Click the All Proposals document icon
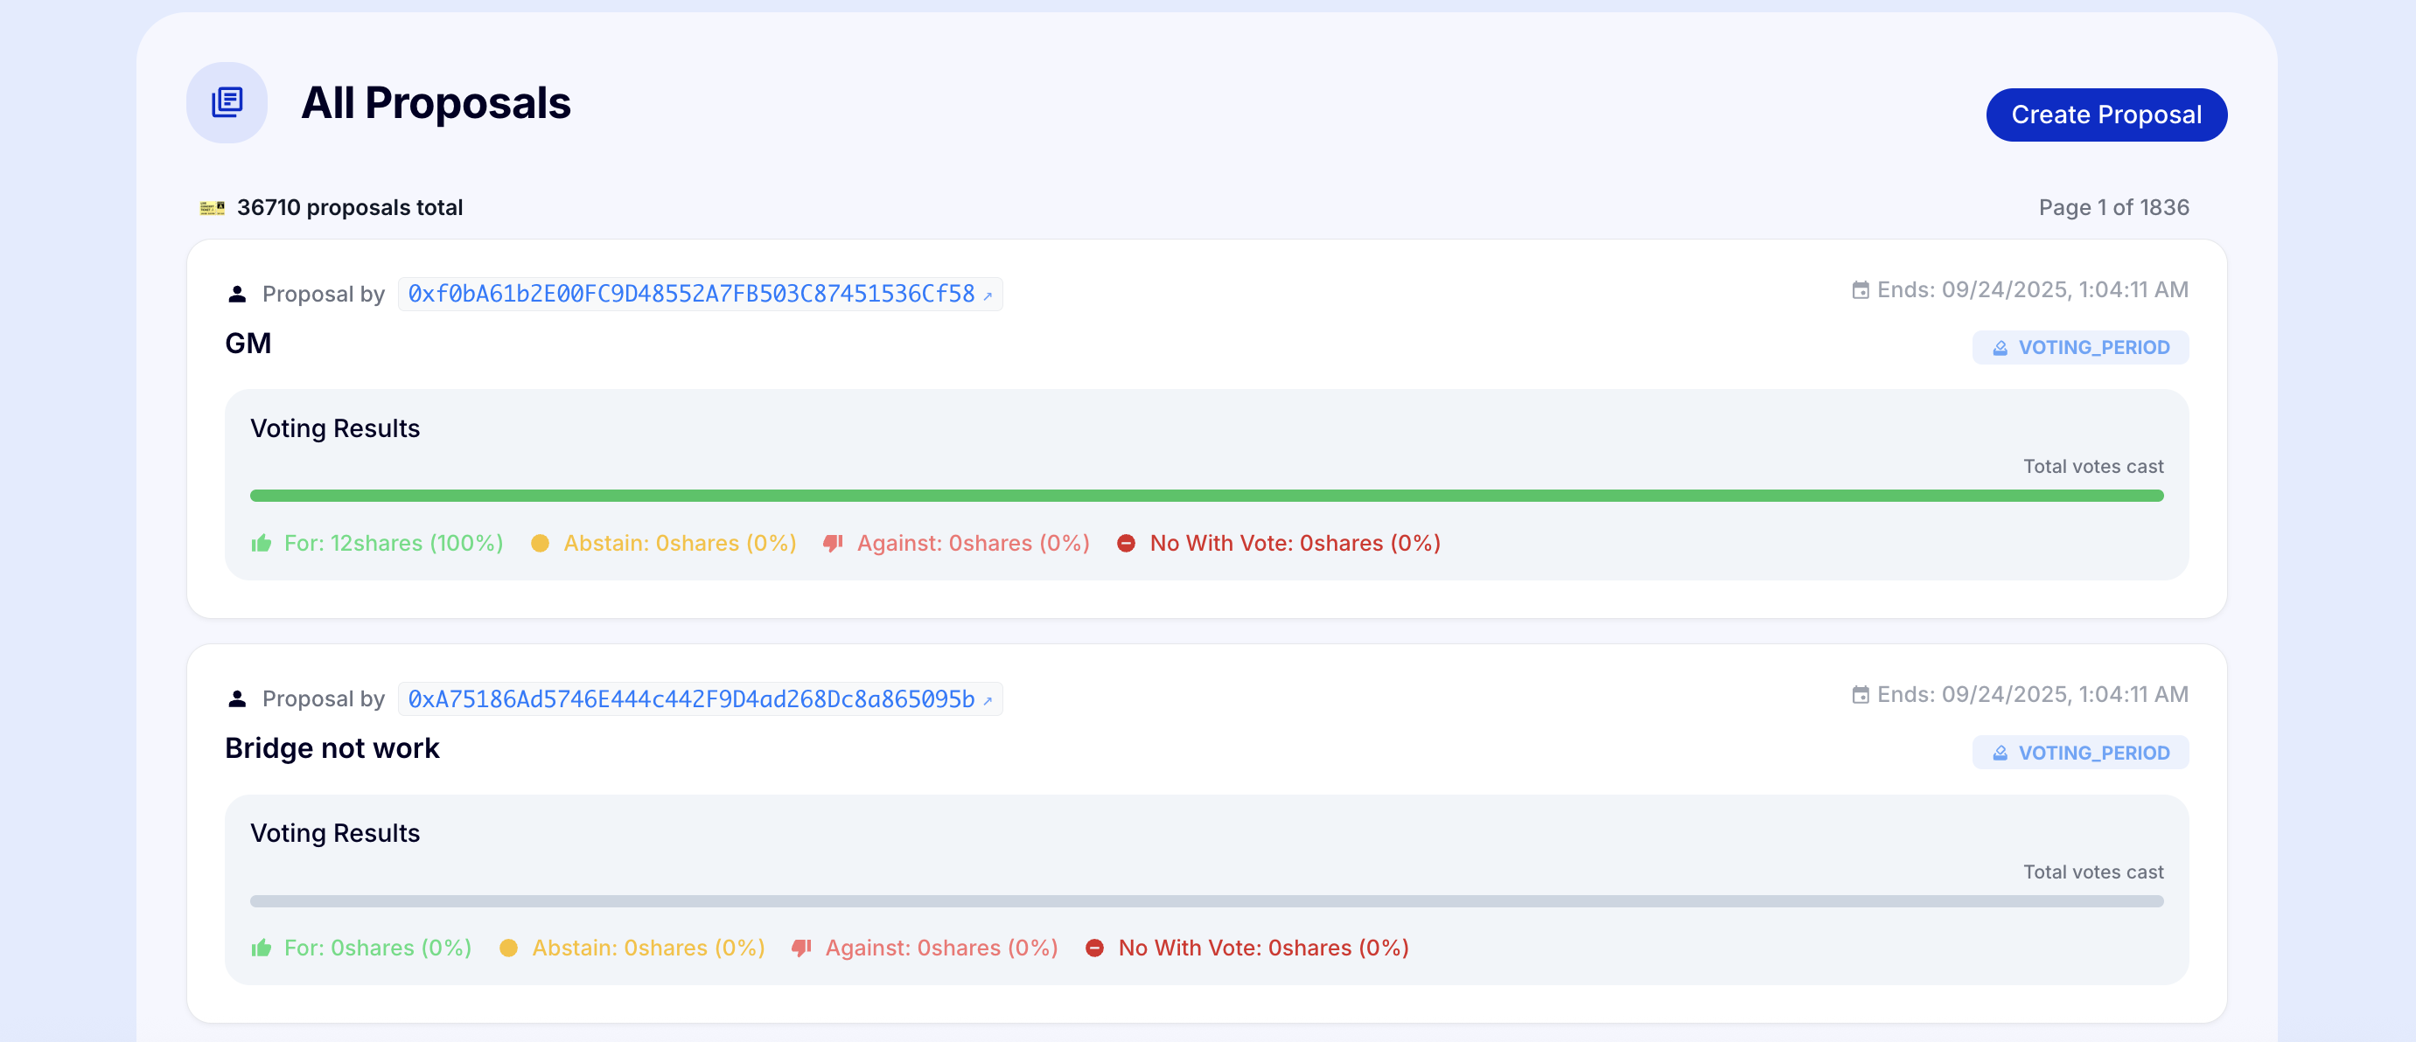2416x1042 pixels. [x=227, y=102]
